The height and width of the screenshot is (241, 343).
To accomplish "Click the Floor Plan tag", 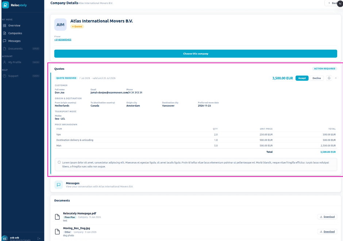I will click(70, 217).
